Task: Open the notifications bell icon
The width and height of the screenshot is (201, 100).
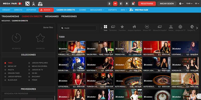Action: [127, 4]
